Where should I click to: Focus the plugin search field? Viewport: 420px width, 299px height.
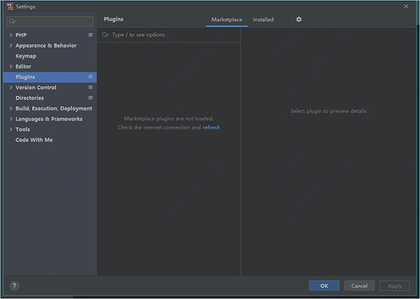[171, 34]
